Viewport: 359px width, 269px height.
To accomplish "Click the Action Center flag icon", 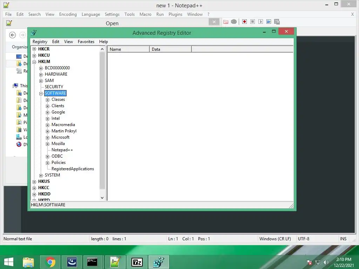I will (x=309, y=262).
